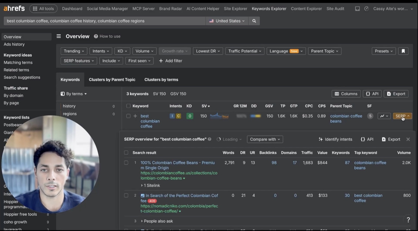The width and height of the screenshot is (418, 231).
Task: Open Ads history in sidebar
Action: [x=14, y=44]
